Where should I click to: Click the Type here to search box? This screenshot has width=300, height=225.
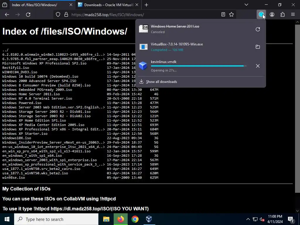tap(56, 219)
